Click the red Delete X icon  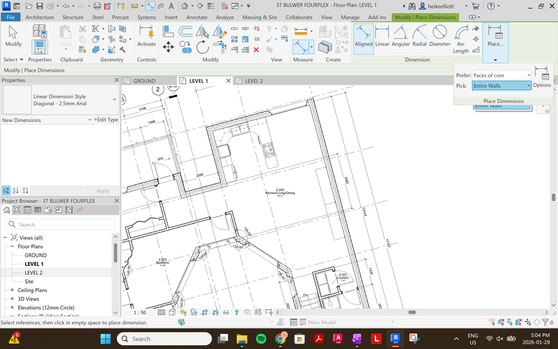256,50
